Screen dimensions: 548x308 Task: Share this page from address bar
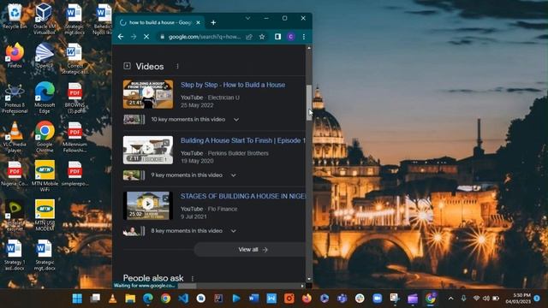(x=249, y=37)
